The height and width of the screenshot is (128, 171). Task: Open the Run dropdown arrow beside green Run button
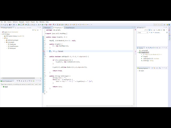tap(44, 25)
